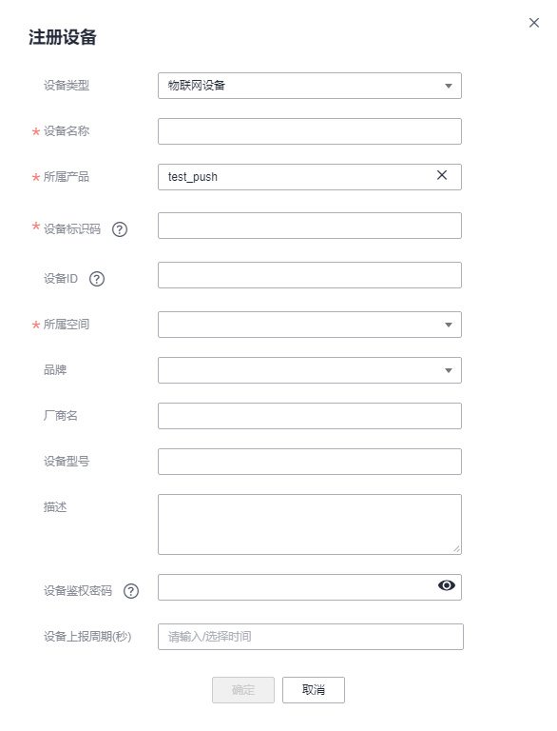Open the 设备上报周期 time input
557x731 pixels.
[311, 637]
